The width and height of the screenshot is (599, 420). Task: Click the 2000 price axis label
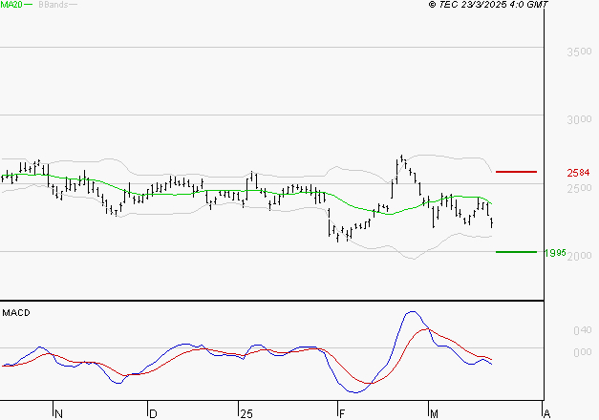[579, 257]
